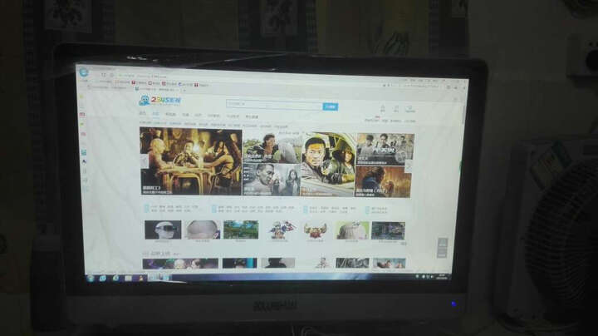
Task: Open the wide purple anime group thumbnail
Action: click(180, 264)
